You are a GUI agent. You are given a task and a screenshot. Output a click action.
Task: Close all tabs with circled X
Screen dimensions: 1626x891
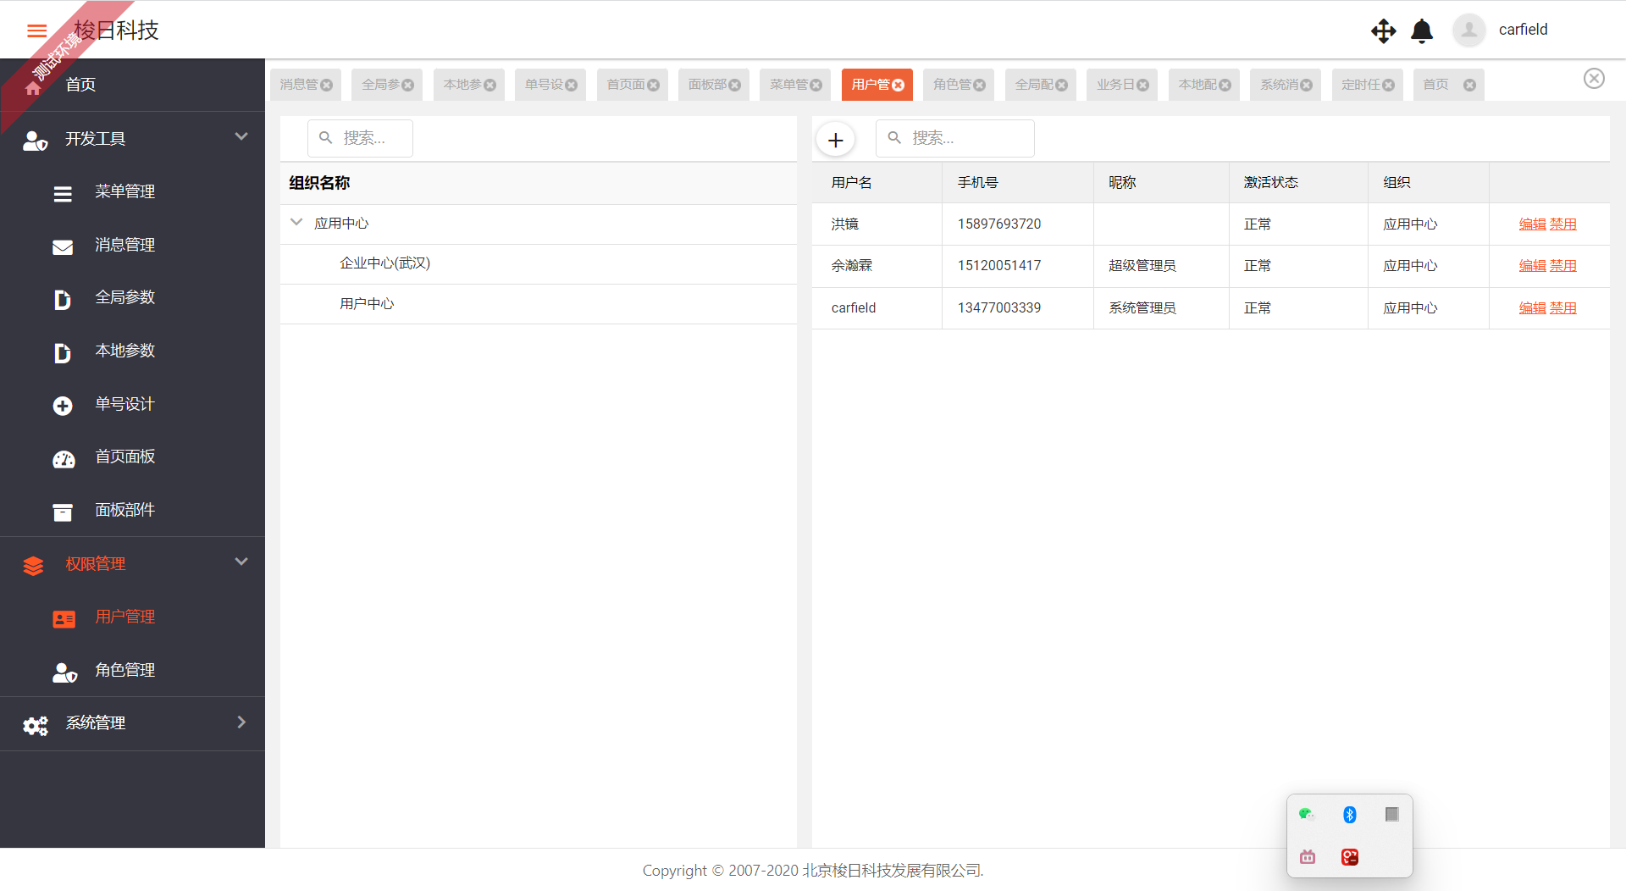click(x=1594, y=79)
